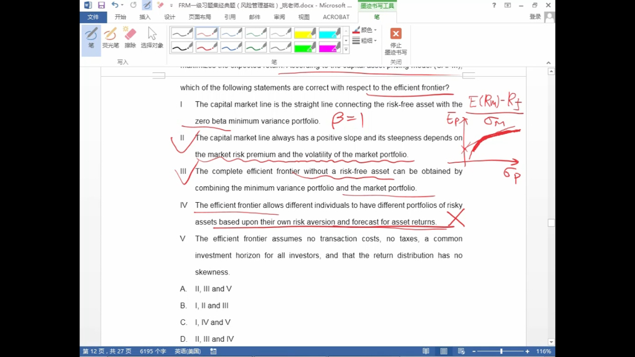Click the Save icon in quick access toolbar

(102, 5)
